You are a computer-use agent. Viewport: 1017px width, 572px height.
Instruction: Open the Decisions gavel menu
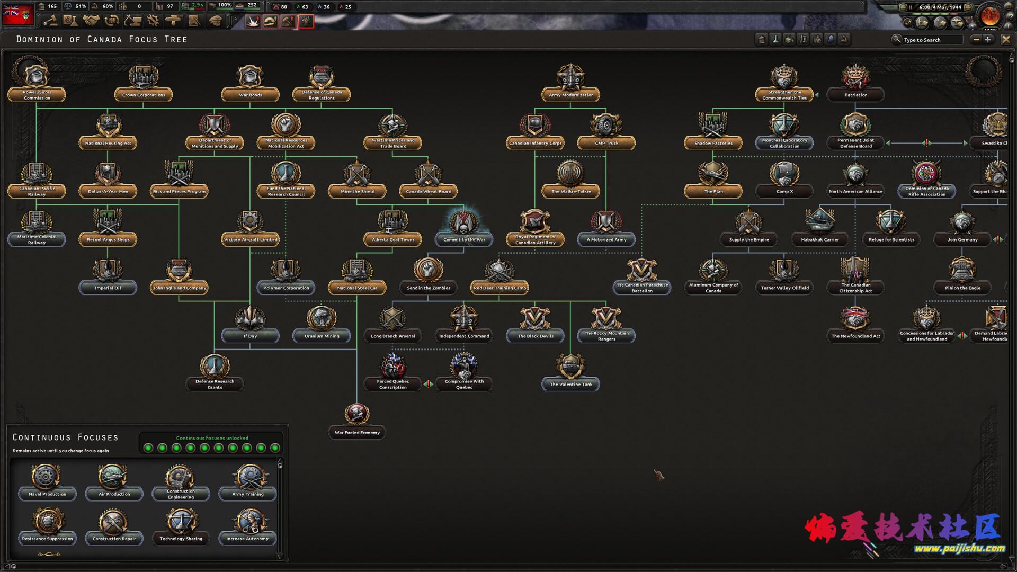pos(51,21)
